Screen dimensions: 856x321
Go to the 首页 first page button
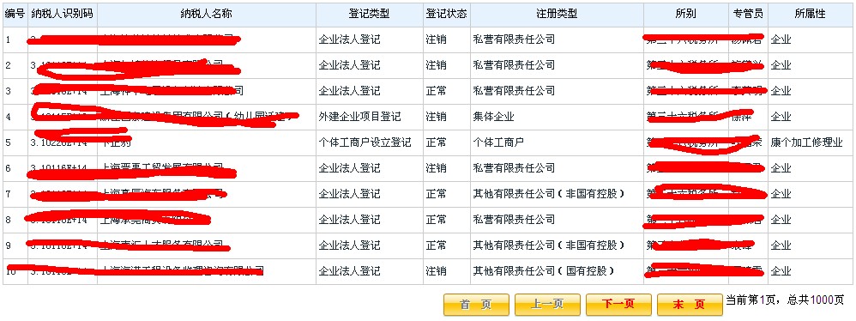pos(476,305)
